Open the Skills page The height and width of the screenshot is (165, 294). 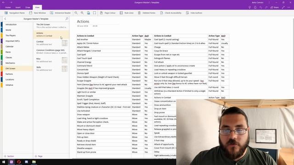pos(51,69)
